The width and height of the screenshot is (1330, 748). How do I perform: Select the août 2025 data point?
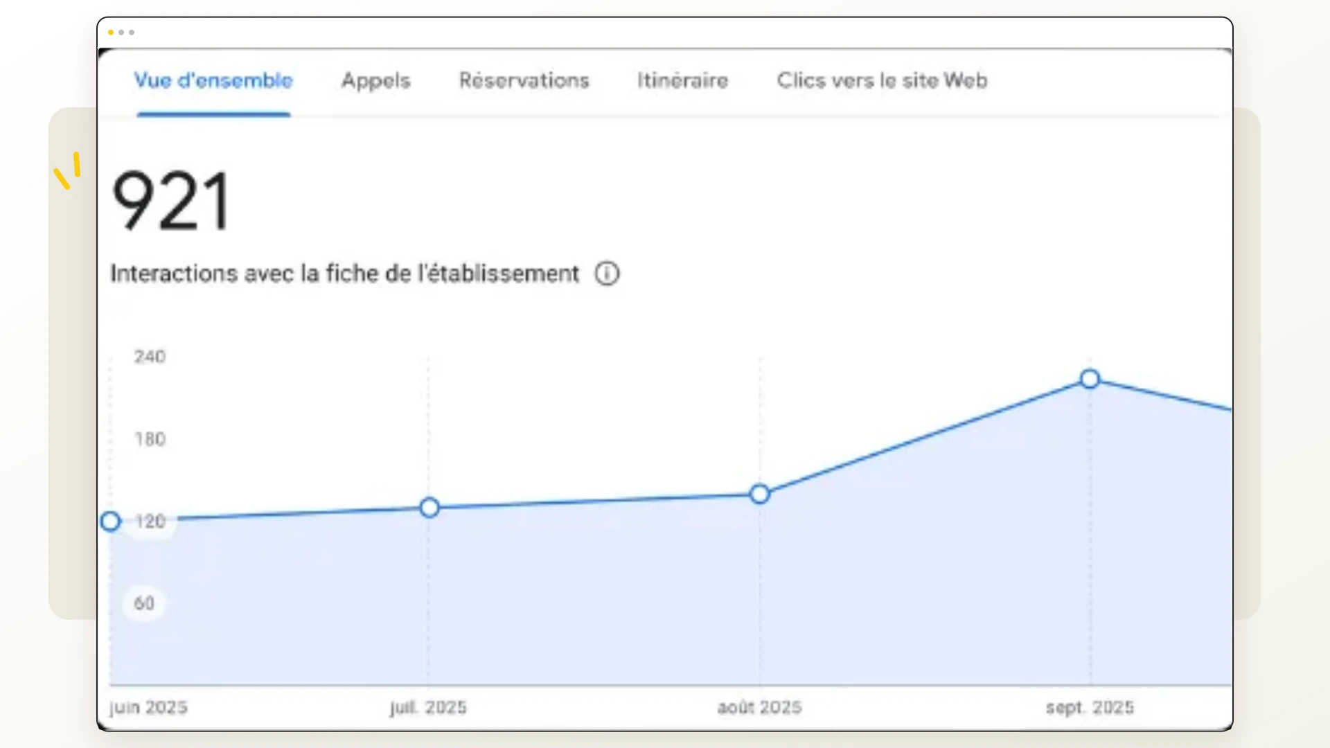pyautogui.click(x=760, y=494)
